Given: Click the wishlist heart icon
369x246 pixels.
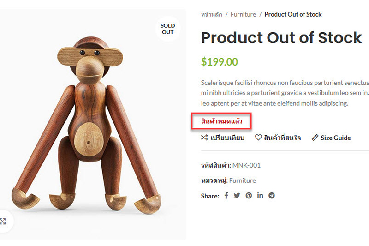Looking at the screenshot, I should [x=258, y=138].
